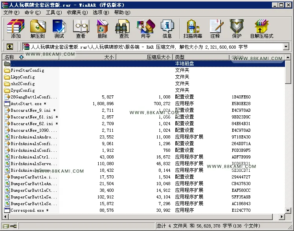The width and height of the screenshot is (294, 231).
Task: Show archive 信息 (Info)
Action: pyautogui.click(x=167, y=29)
